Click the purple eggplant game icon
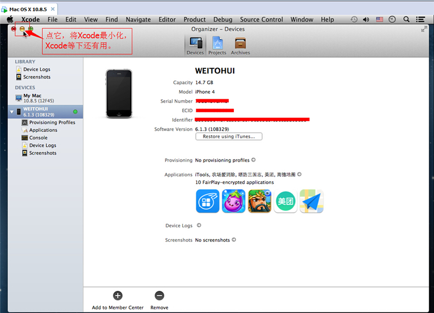 point(234,201)
